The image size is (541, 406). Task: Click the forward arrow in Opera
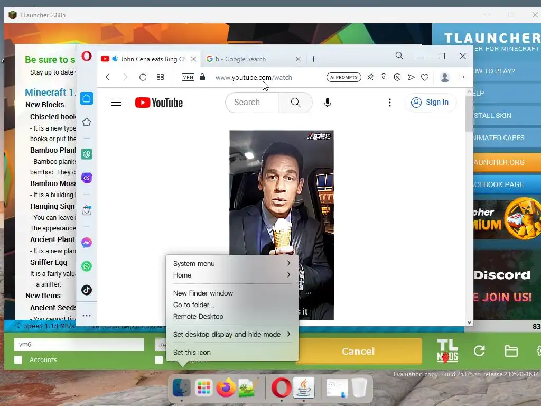click(125, 77)
